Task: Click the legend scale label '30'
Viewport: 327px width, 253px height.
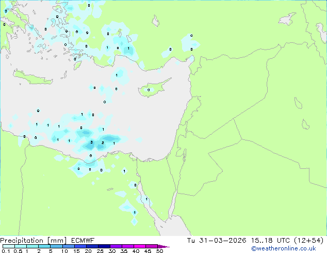Action: coord(112,251)
